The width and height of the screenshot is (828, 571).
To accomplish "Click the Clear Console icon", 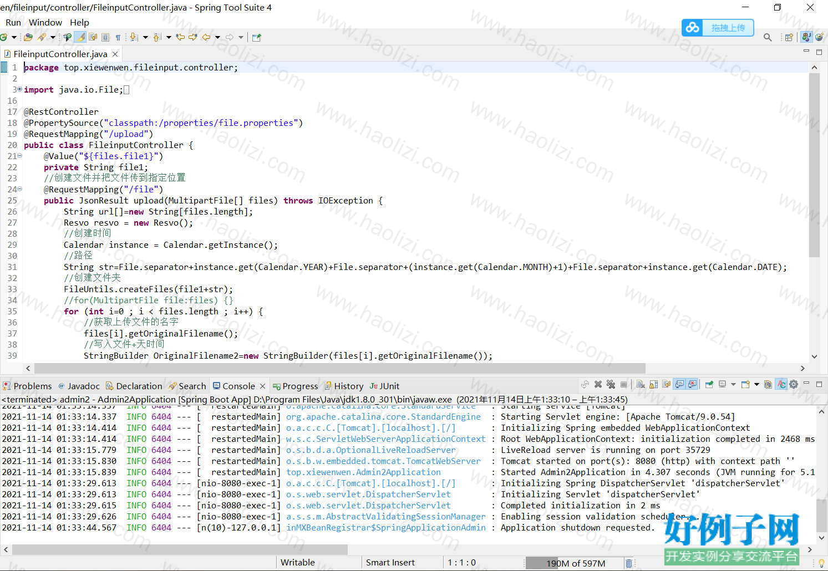I will pyautogui.click(x=641, y=384).
